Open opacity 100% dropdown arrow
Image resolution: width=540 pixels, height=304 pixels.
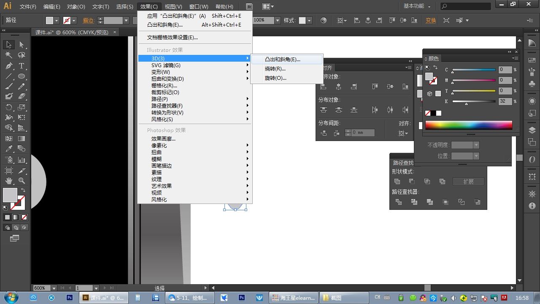(278, 20)
